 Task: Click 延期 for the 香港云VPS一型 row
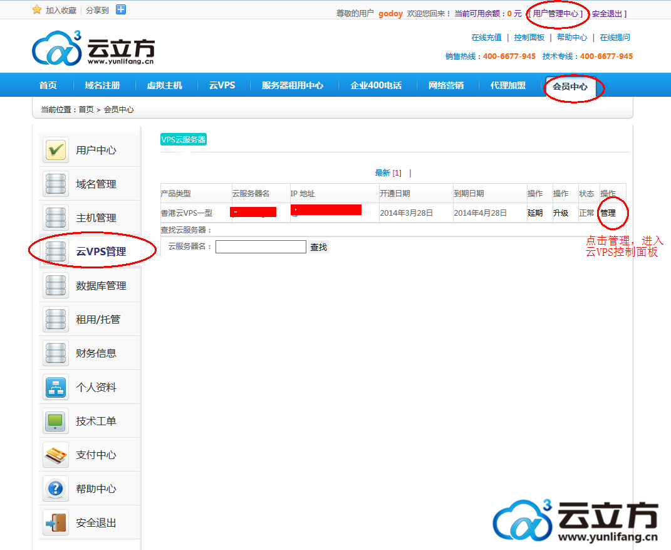(x=535, y=213)
